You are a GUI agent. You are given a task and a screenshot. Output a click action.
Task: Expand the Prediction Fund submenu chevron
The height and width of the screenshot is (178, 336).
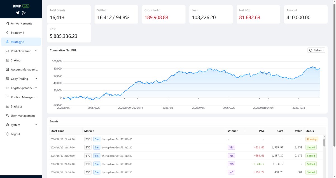pos(36,51)
